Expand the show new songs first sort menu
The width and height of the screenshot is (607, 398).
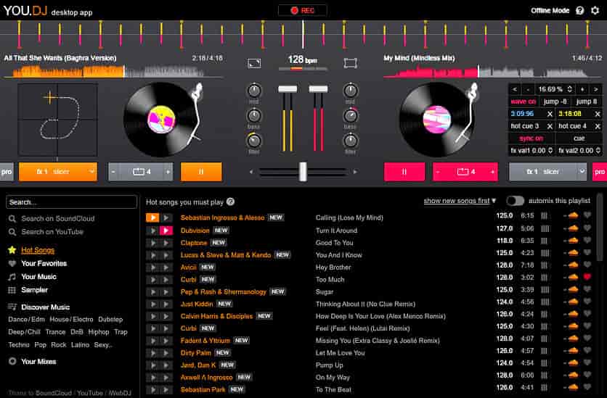pyautogui.click(x=460, y=201)
